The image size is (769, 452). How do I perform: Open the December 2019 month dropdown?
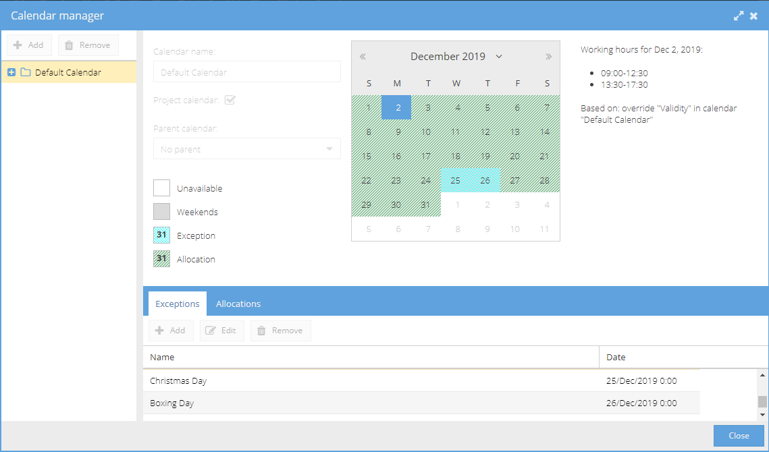pos(498,56)
